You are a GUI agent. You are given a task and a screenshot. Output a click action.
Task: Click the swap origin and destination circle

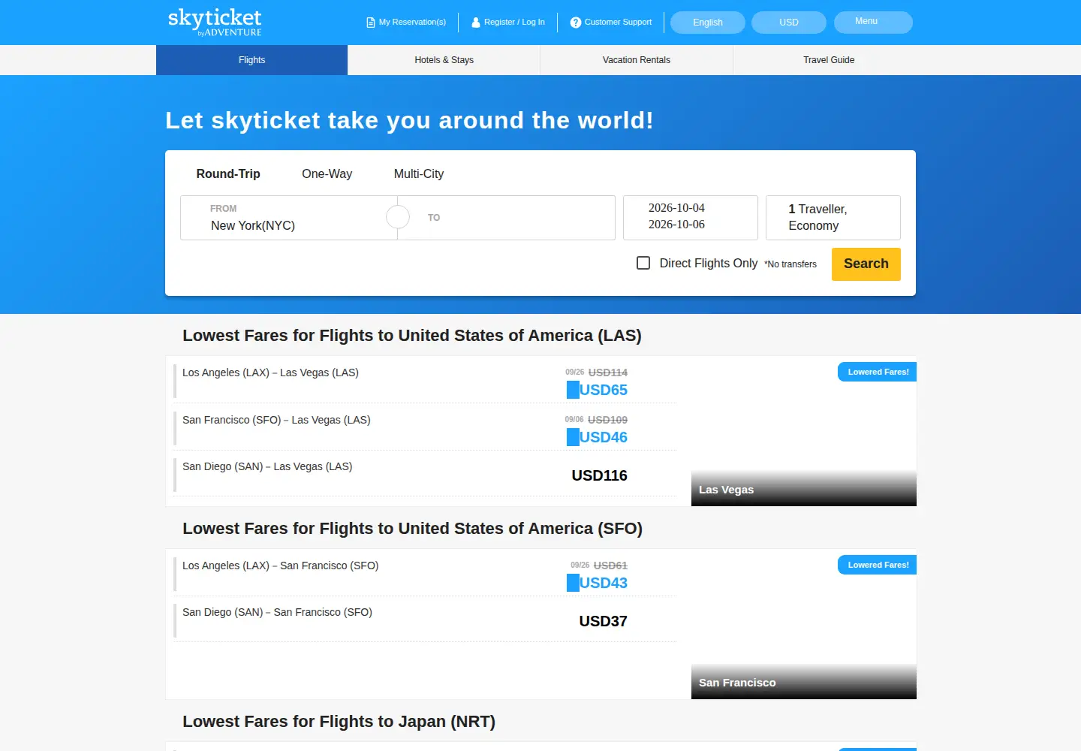point(397,217)
